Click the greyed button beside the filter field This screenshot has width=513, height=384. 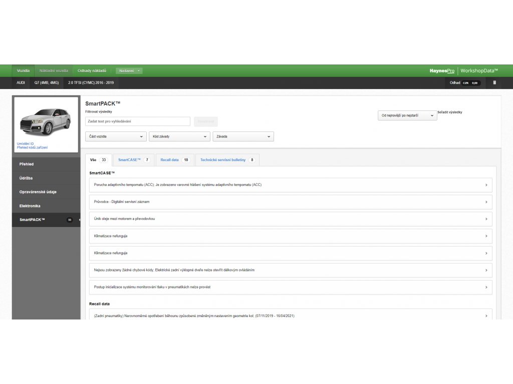point(206,121)
